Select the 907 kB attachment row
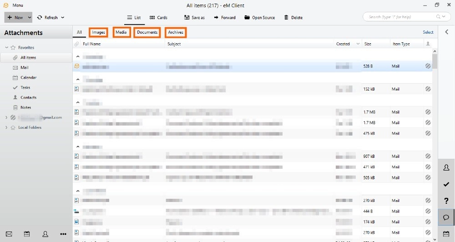Screen dimensions: 455x242 (x=253, y=156)
